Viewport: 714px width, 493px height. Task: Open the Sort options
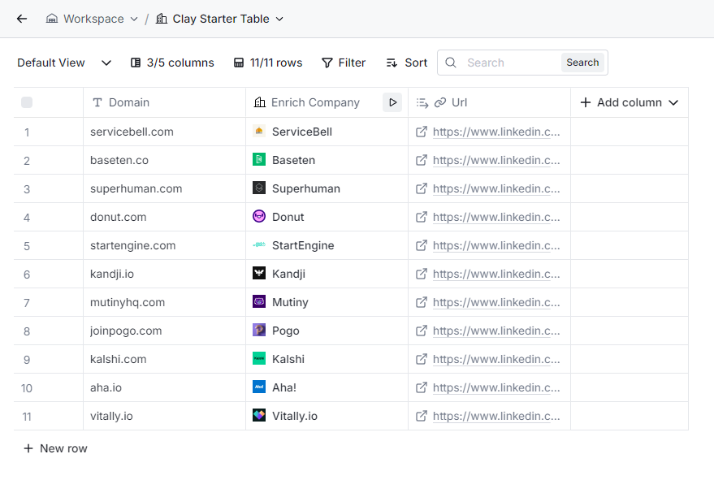[x=407, y=63]
